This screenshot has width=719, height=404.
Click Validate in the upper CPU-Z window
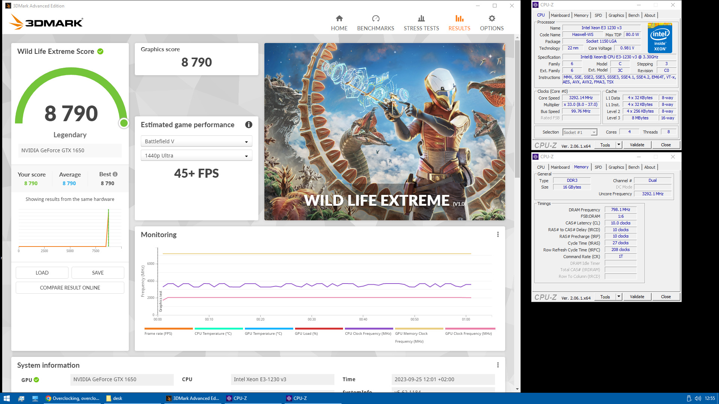click(637, 145)
